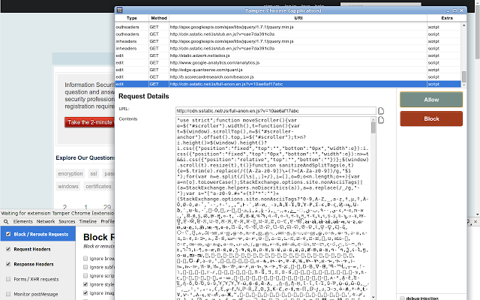
Task: Select the static.adzerk.net row
Action: pos(288,55)
